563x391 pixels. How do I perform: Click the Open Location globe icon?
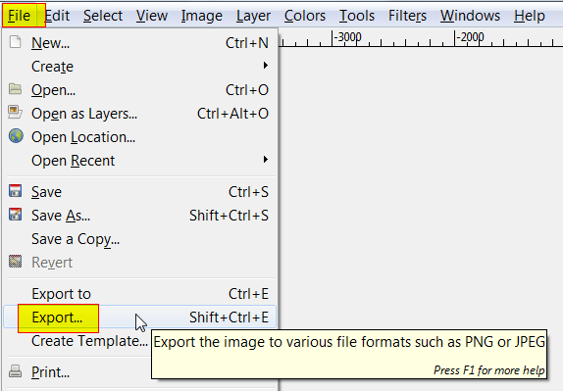pos(16,136)
